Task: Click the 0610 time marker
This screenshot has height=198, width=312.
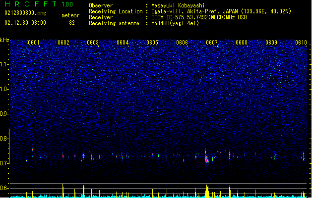Action: pyautogui.click(x=301, y=43)
